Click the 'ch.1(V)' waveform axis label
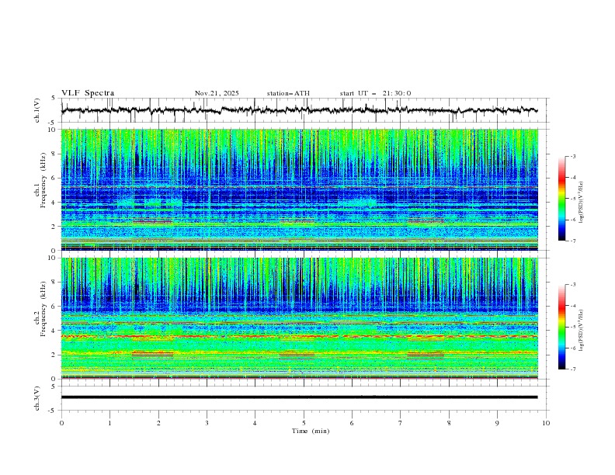This screenshot has height=475, width=615. (x=37, y=110)
